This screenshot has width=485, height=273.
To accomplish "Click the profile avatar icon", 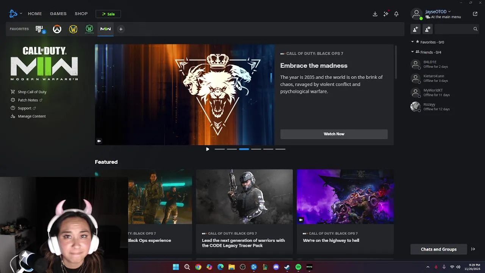I will click(416, 14).
